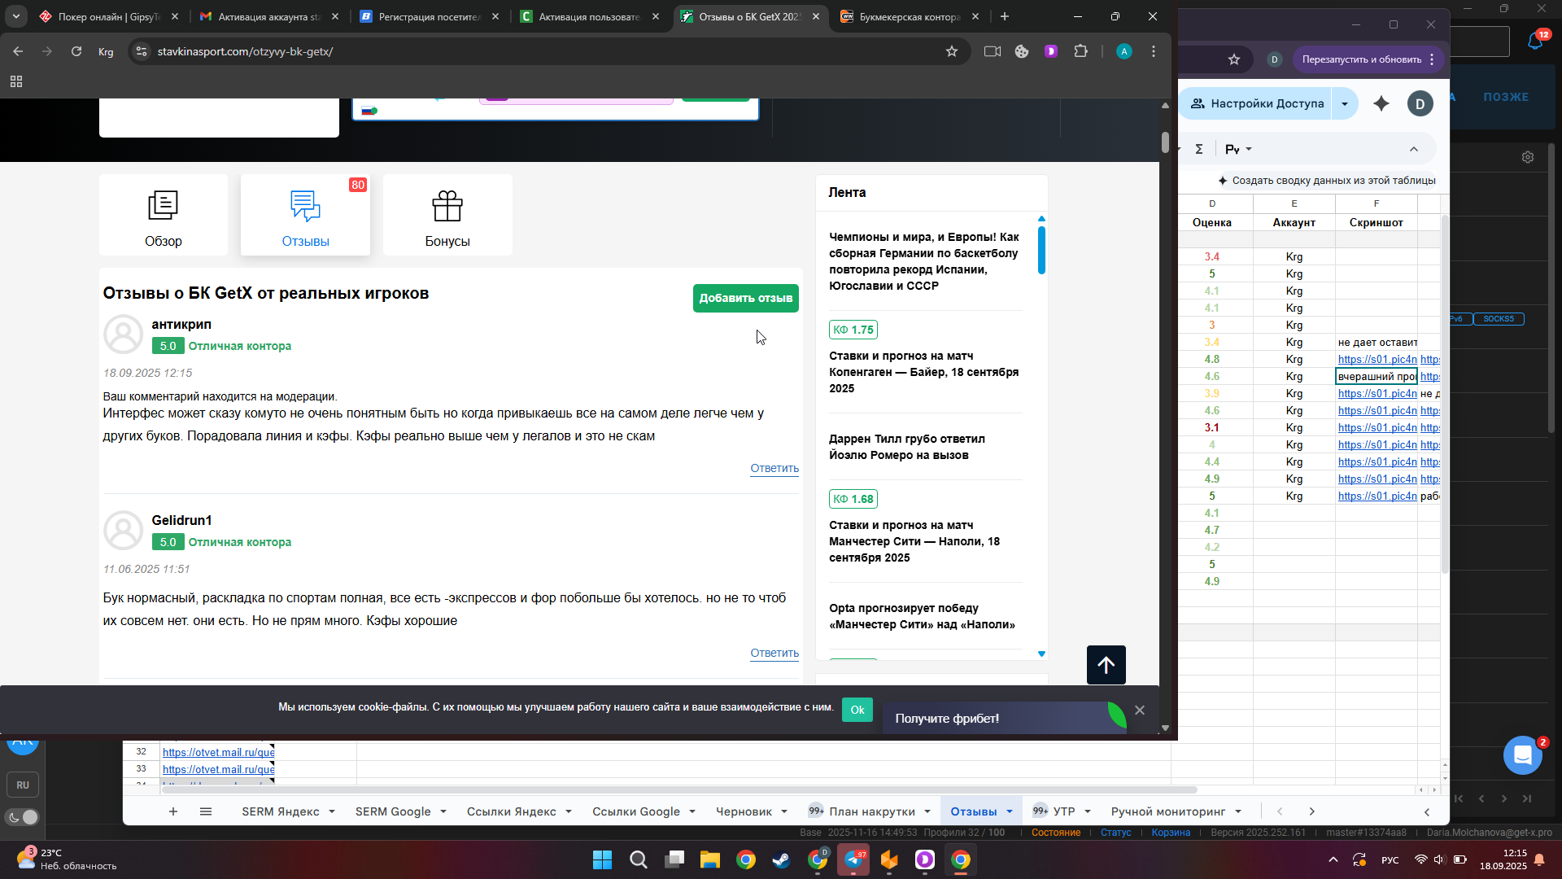Image resolution: width=1562 pixels, height=879 pixels.
Task: Click the КФ 1.75 odds badge
Action: pos(853,330)
